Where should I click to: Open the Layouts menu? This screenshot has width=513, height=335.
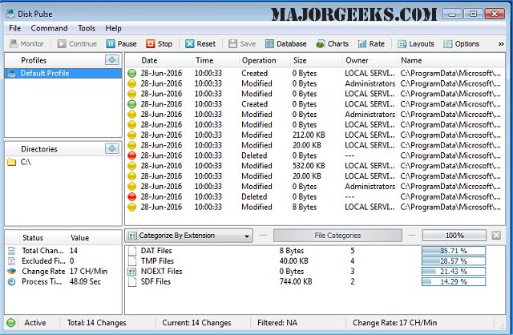pos(416,44)
